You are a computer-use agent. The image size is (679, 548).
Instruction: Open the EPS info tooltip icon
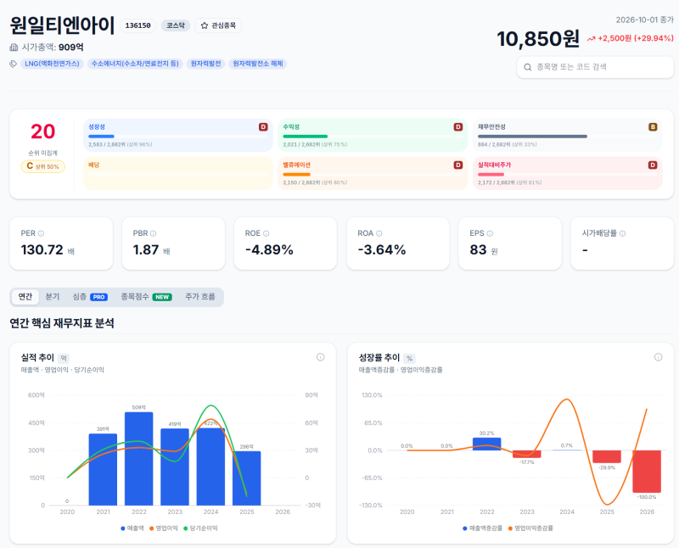coord(490,233)
